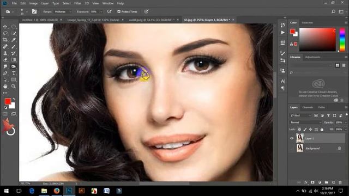Select the Eyedropper tool
The height and width of the screenshot is (196, 349).
click(13, 40)
